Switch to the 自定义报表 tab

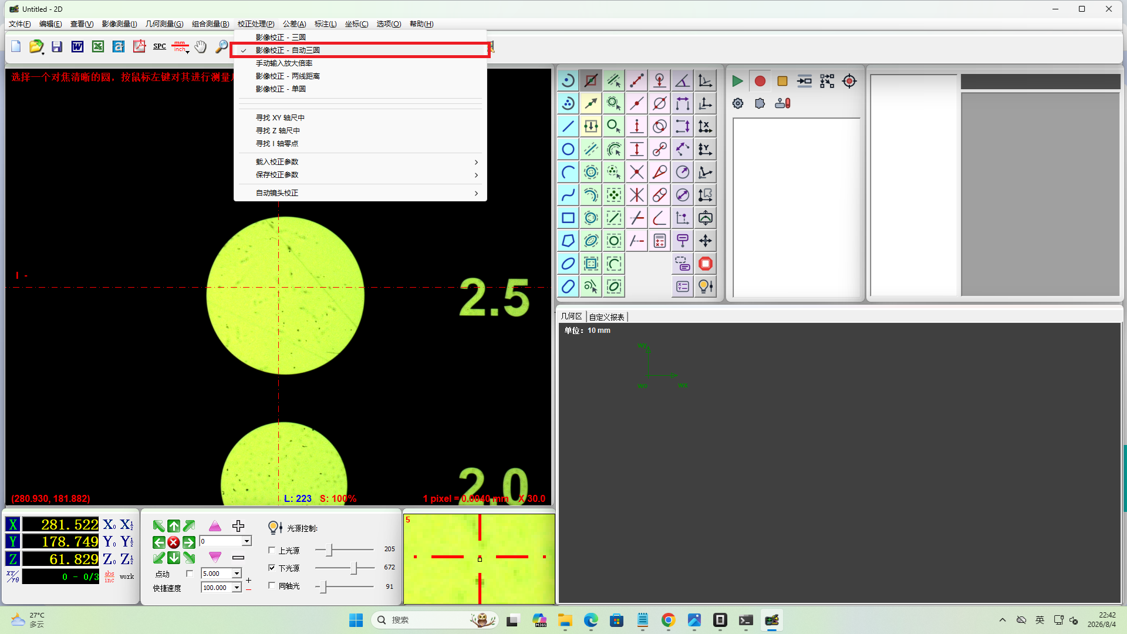point(606,317)
